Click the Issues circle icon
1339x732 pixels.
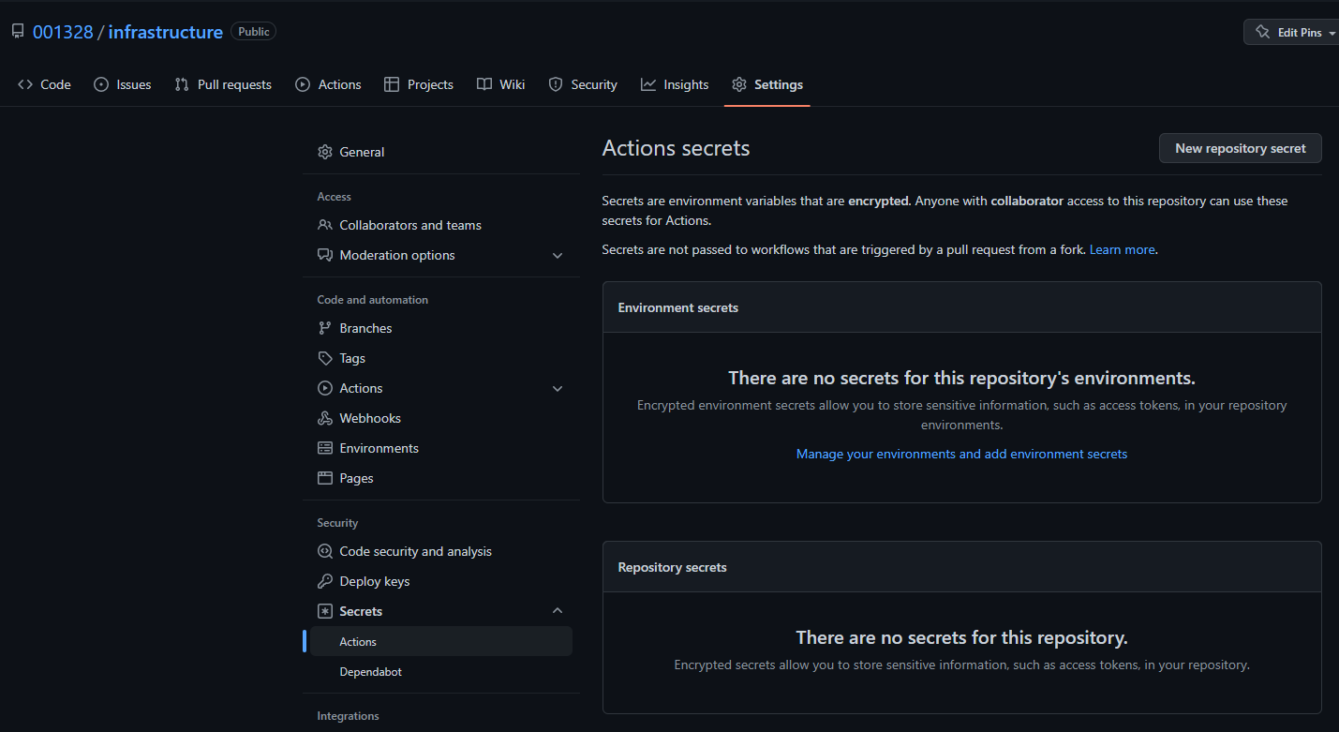101,84
